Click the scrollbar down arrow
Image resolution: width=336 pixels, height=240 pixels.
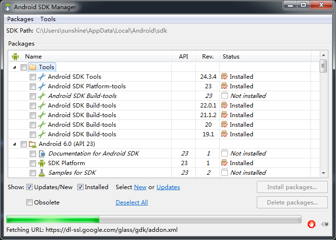coord(324,173)
